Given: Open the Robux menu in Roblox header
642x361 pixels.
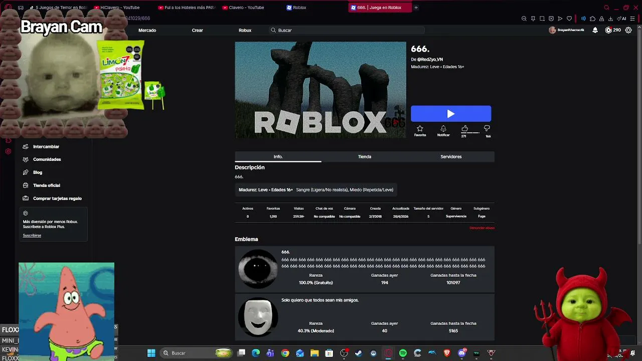Looking at the screenshot, I should point(245,30).
